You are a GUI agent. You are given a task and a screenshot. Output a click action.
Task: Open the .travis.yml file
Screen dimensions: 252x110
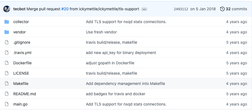(x=22, y=53)
